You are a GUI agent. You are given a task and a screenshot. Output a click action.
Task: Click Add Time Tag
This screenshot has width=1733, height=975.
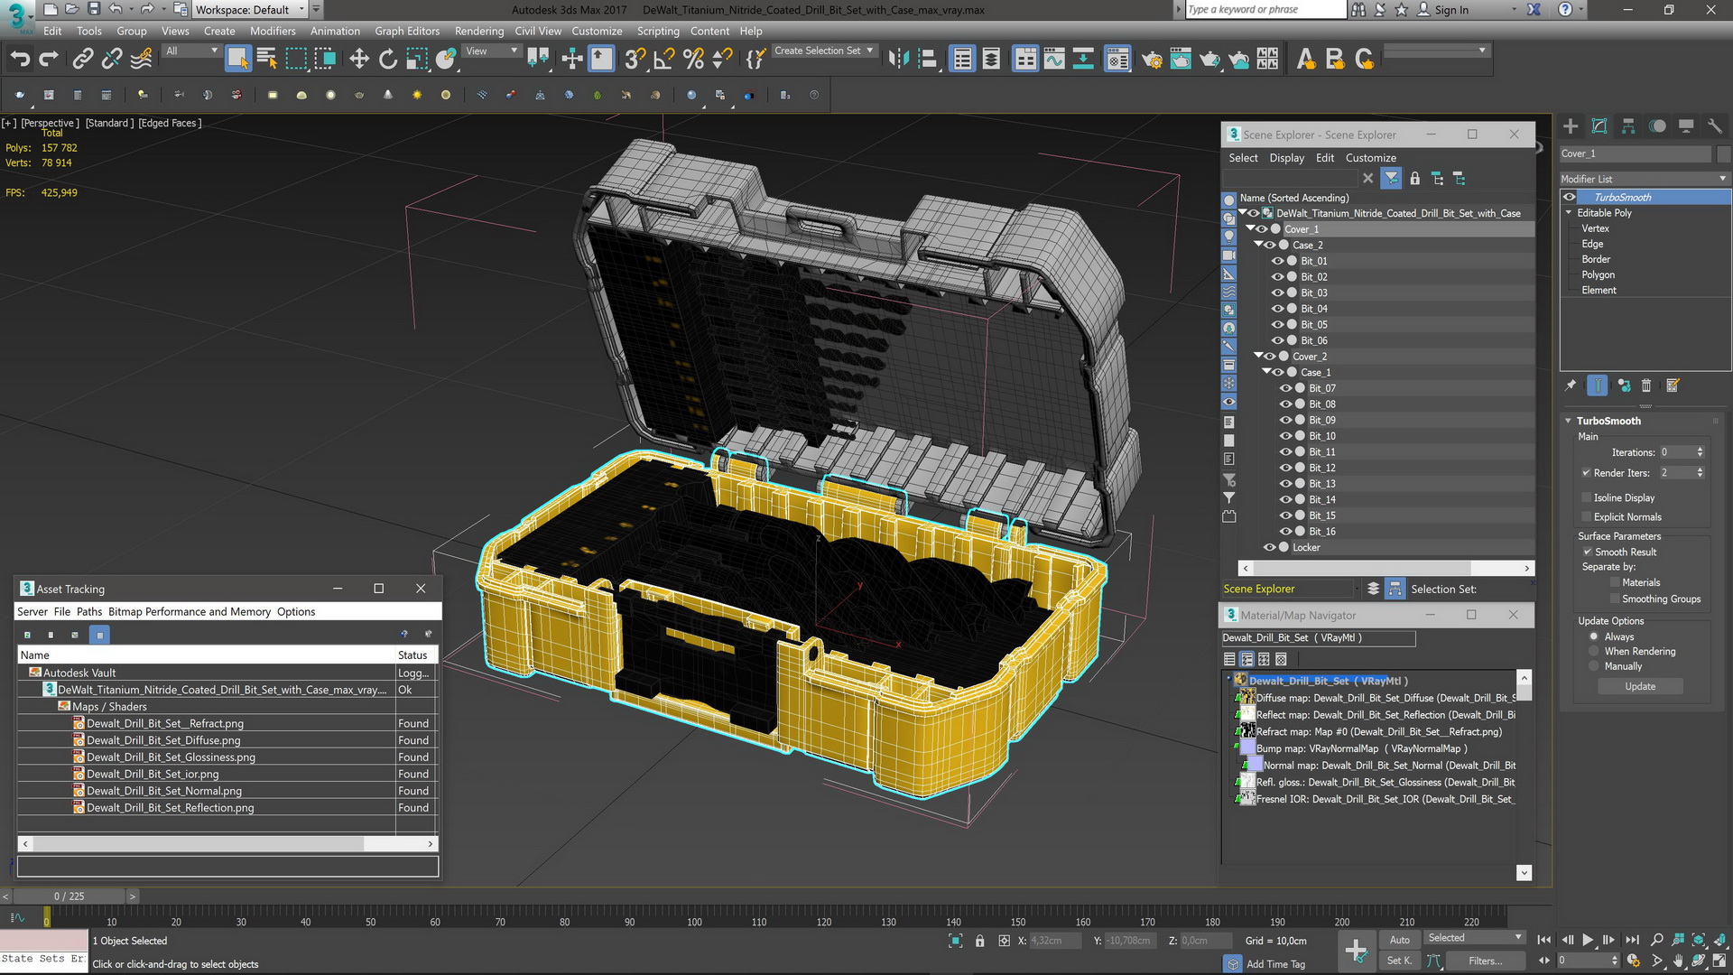1275,964
